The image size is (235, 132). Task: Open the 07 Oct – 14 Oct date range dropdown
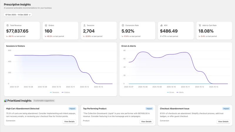click(18, 15)
